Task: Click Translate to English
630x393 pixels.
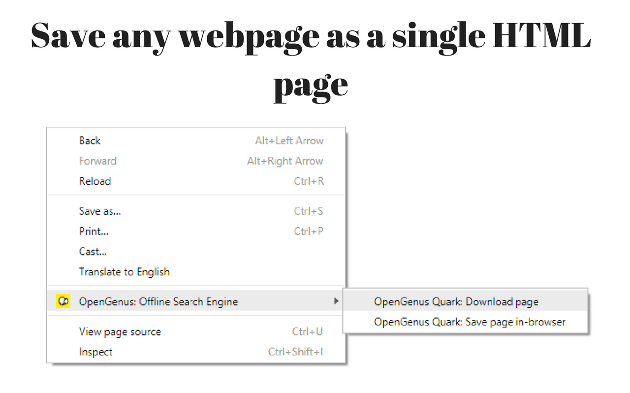Action: tap(196, 272)
